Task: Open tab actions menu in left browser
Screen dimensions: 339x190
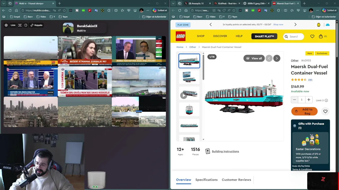Action: (4, 3)
